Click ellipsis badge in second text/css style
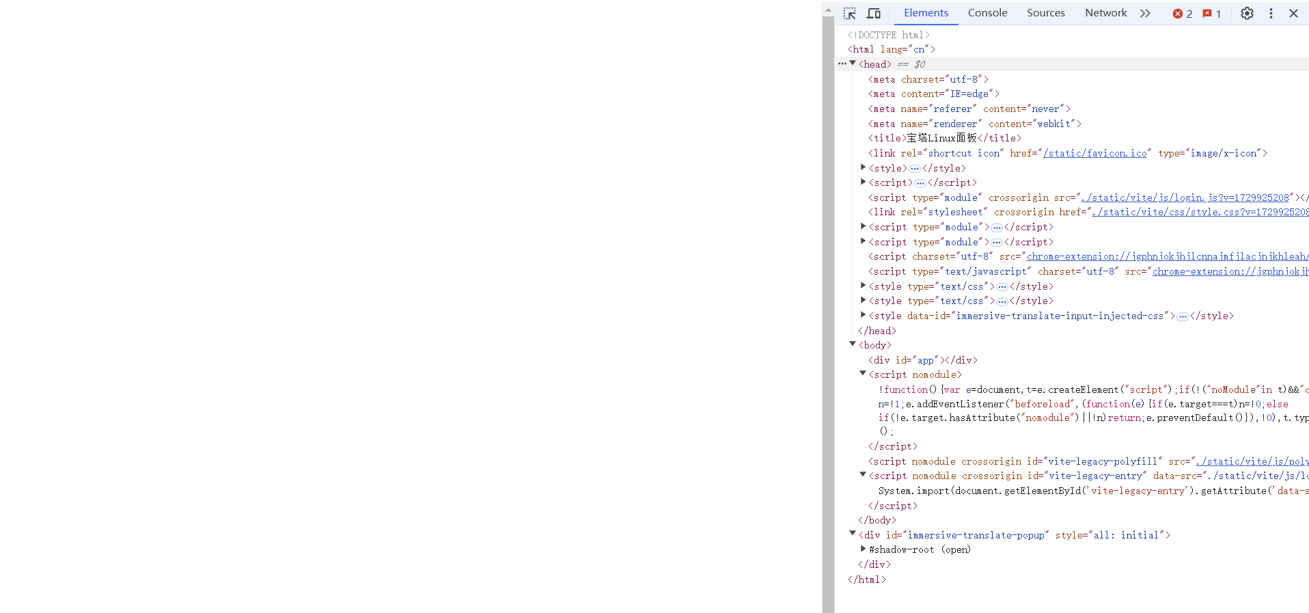 [x=1002, y=301]
